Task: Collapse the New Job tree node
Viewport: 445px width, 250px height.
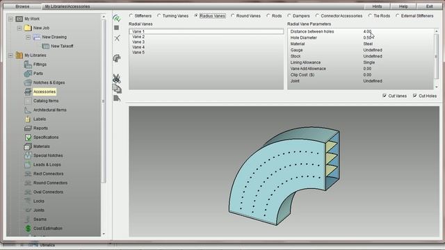Action: (x=19, y=28)
